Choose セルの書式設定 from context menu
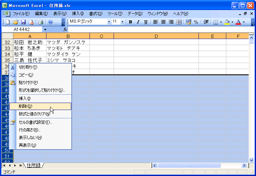This screenshot has height=176, width=256. pyautogui.click(x=40, y=122)
